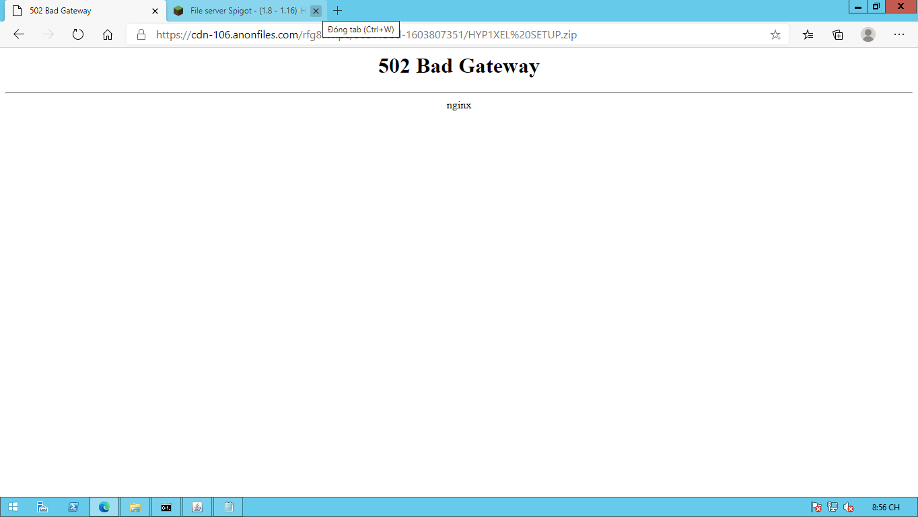This screenshot has width=918, height=517.
Task: Open the clock showing 8:56 CH
Action: point(886,507)
